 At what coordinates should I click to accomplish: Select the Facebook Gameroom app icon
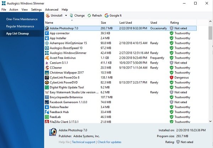coord(47,102)
